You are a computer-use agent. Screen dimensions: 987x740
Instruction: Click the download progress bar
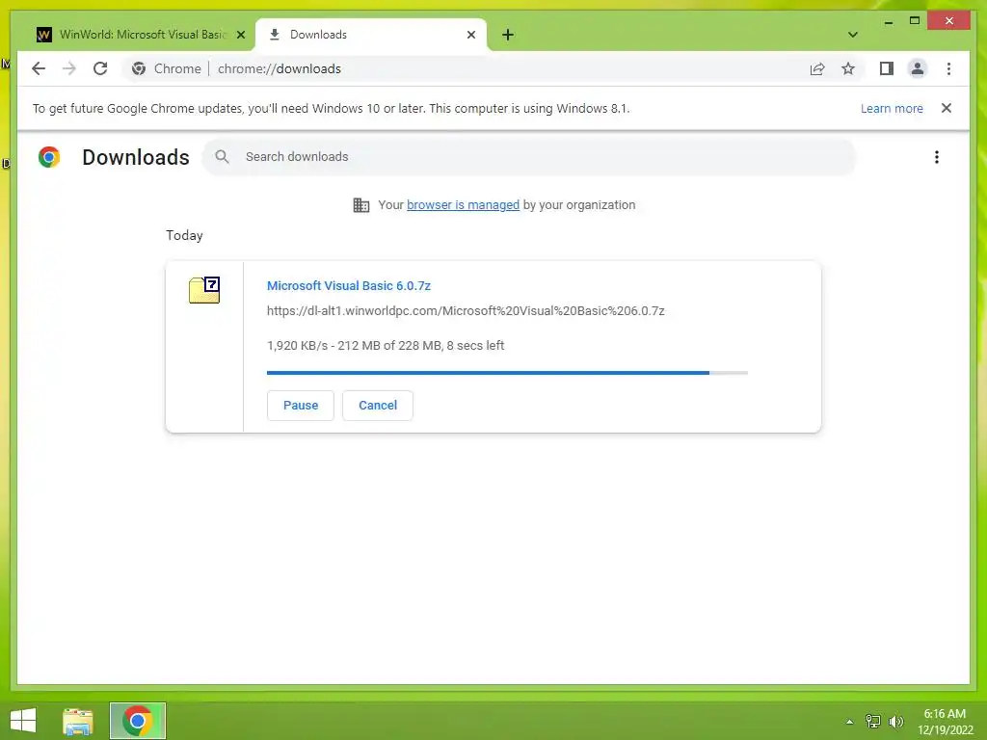pyautogui.click(x=507, y=373)
